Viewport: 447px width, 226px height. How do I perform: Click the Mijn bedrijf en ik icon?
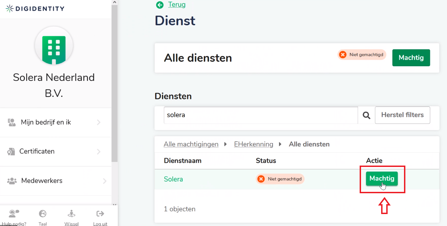pyautogui.click(x=12, y=122)
